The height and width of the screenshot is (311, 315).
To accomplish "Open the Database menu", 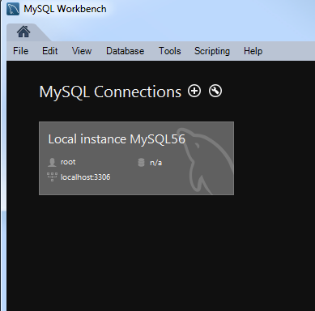I will [126, 51].
